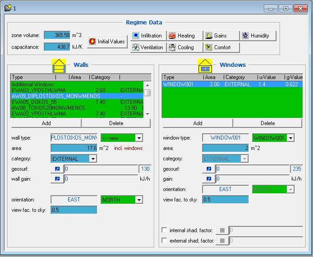This screenshot has width=313, height=257.
Task: Click windows list Area column header
Action: click(x=214, y=77)
